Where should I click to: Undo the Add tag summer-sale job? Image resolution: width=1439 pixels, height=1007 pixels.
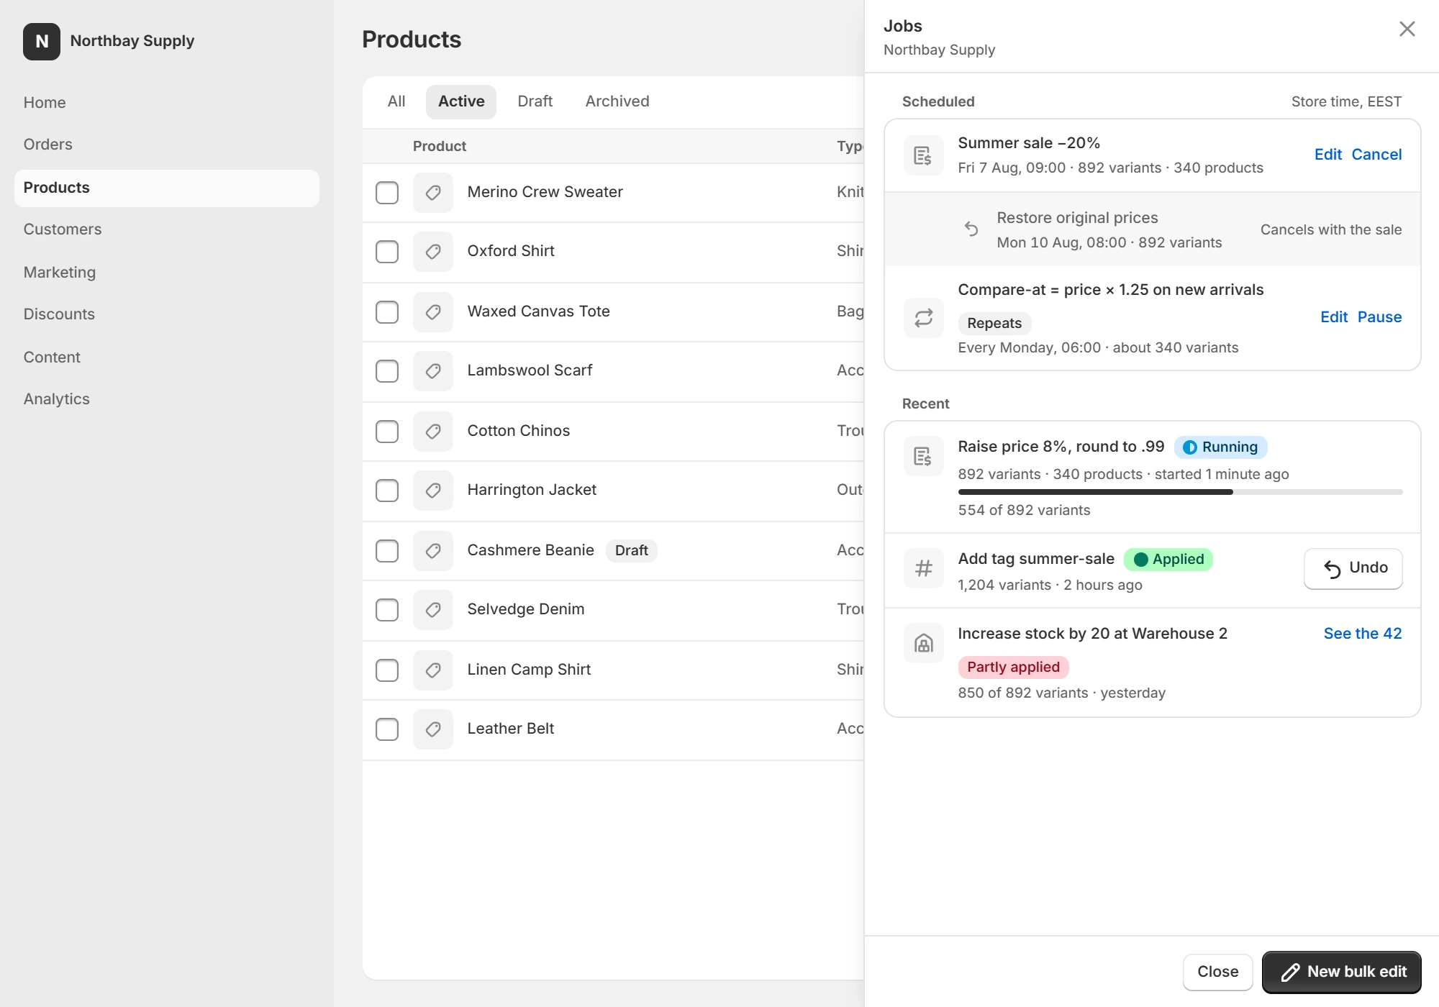coord(1353,568)
